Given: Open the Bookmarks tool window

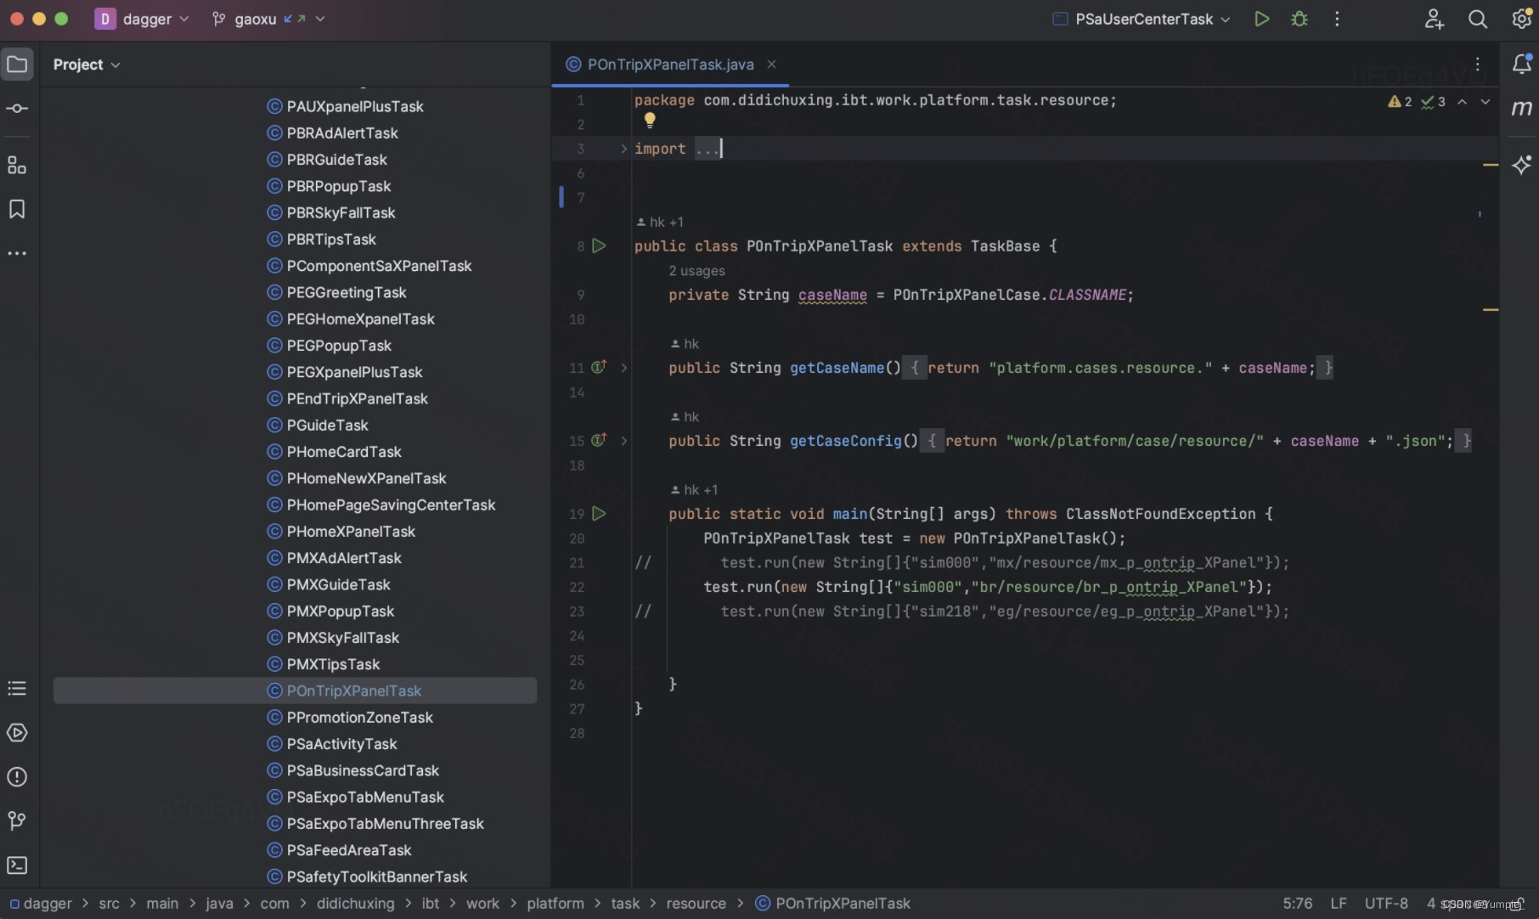Looking at the screenshot, I should (x=17, y=209).
